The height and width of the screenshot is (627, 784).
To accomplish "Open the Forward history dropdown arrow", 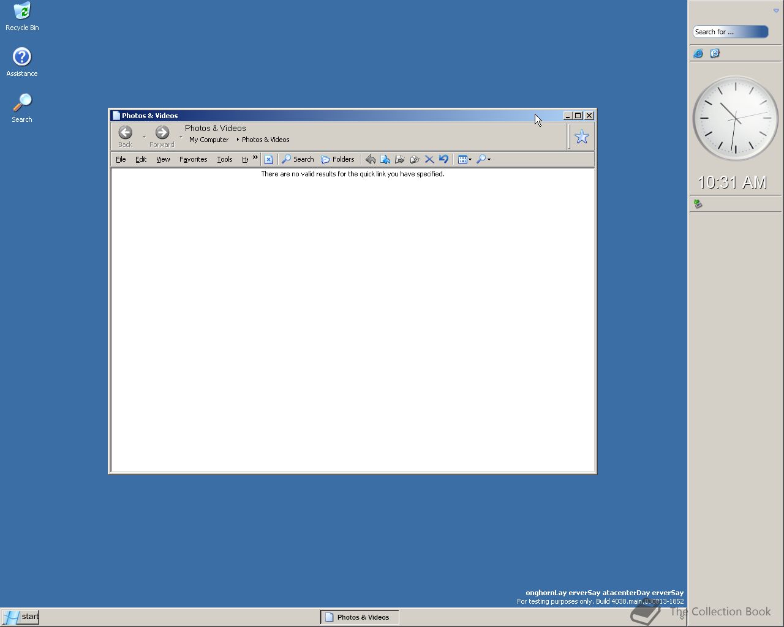I will pyautogui.click(x=181, y=137).
